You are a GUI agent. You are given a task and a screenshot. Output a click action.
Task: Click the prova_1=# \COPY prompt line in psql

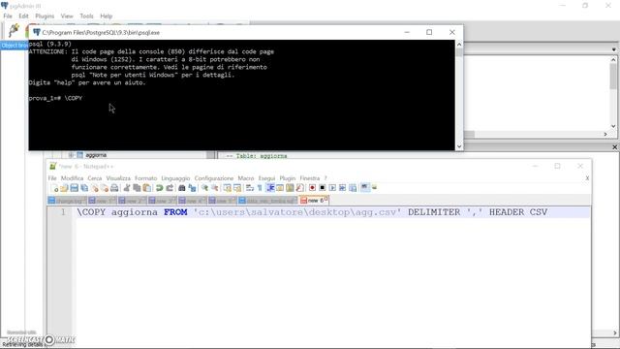coord(55,98)
